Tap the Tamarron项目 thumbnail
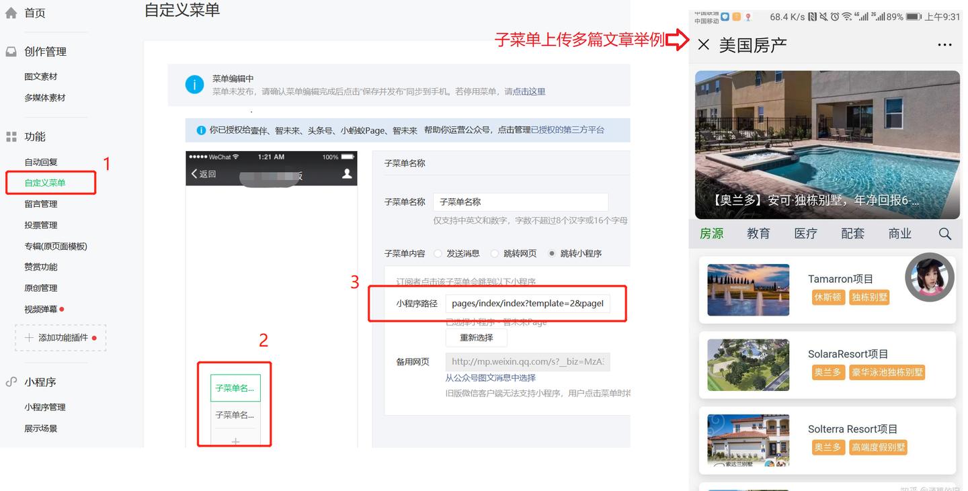Image resolution: width=968 pixels, height=491 pixels. coord(748,289)
